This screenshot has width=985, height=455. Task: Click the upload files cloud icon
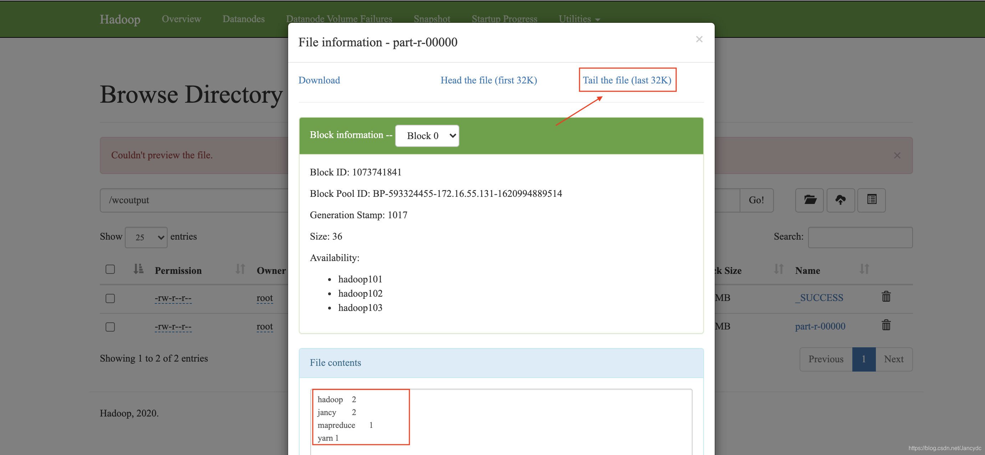[841, 200]
